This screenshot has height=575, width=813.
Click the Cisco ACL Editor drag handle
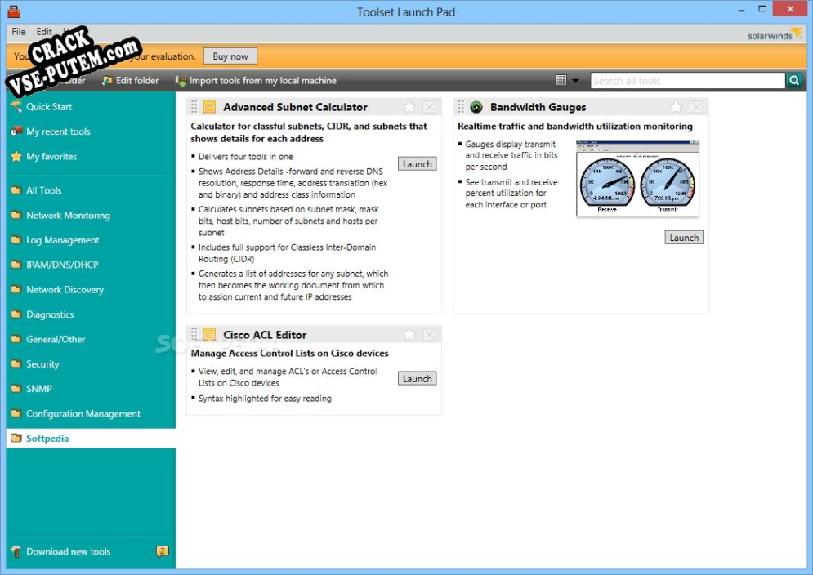(194, 334)
